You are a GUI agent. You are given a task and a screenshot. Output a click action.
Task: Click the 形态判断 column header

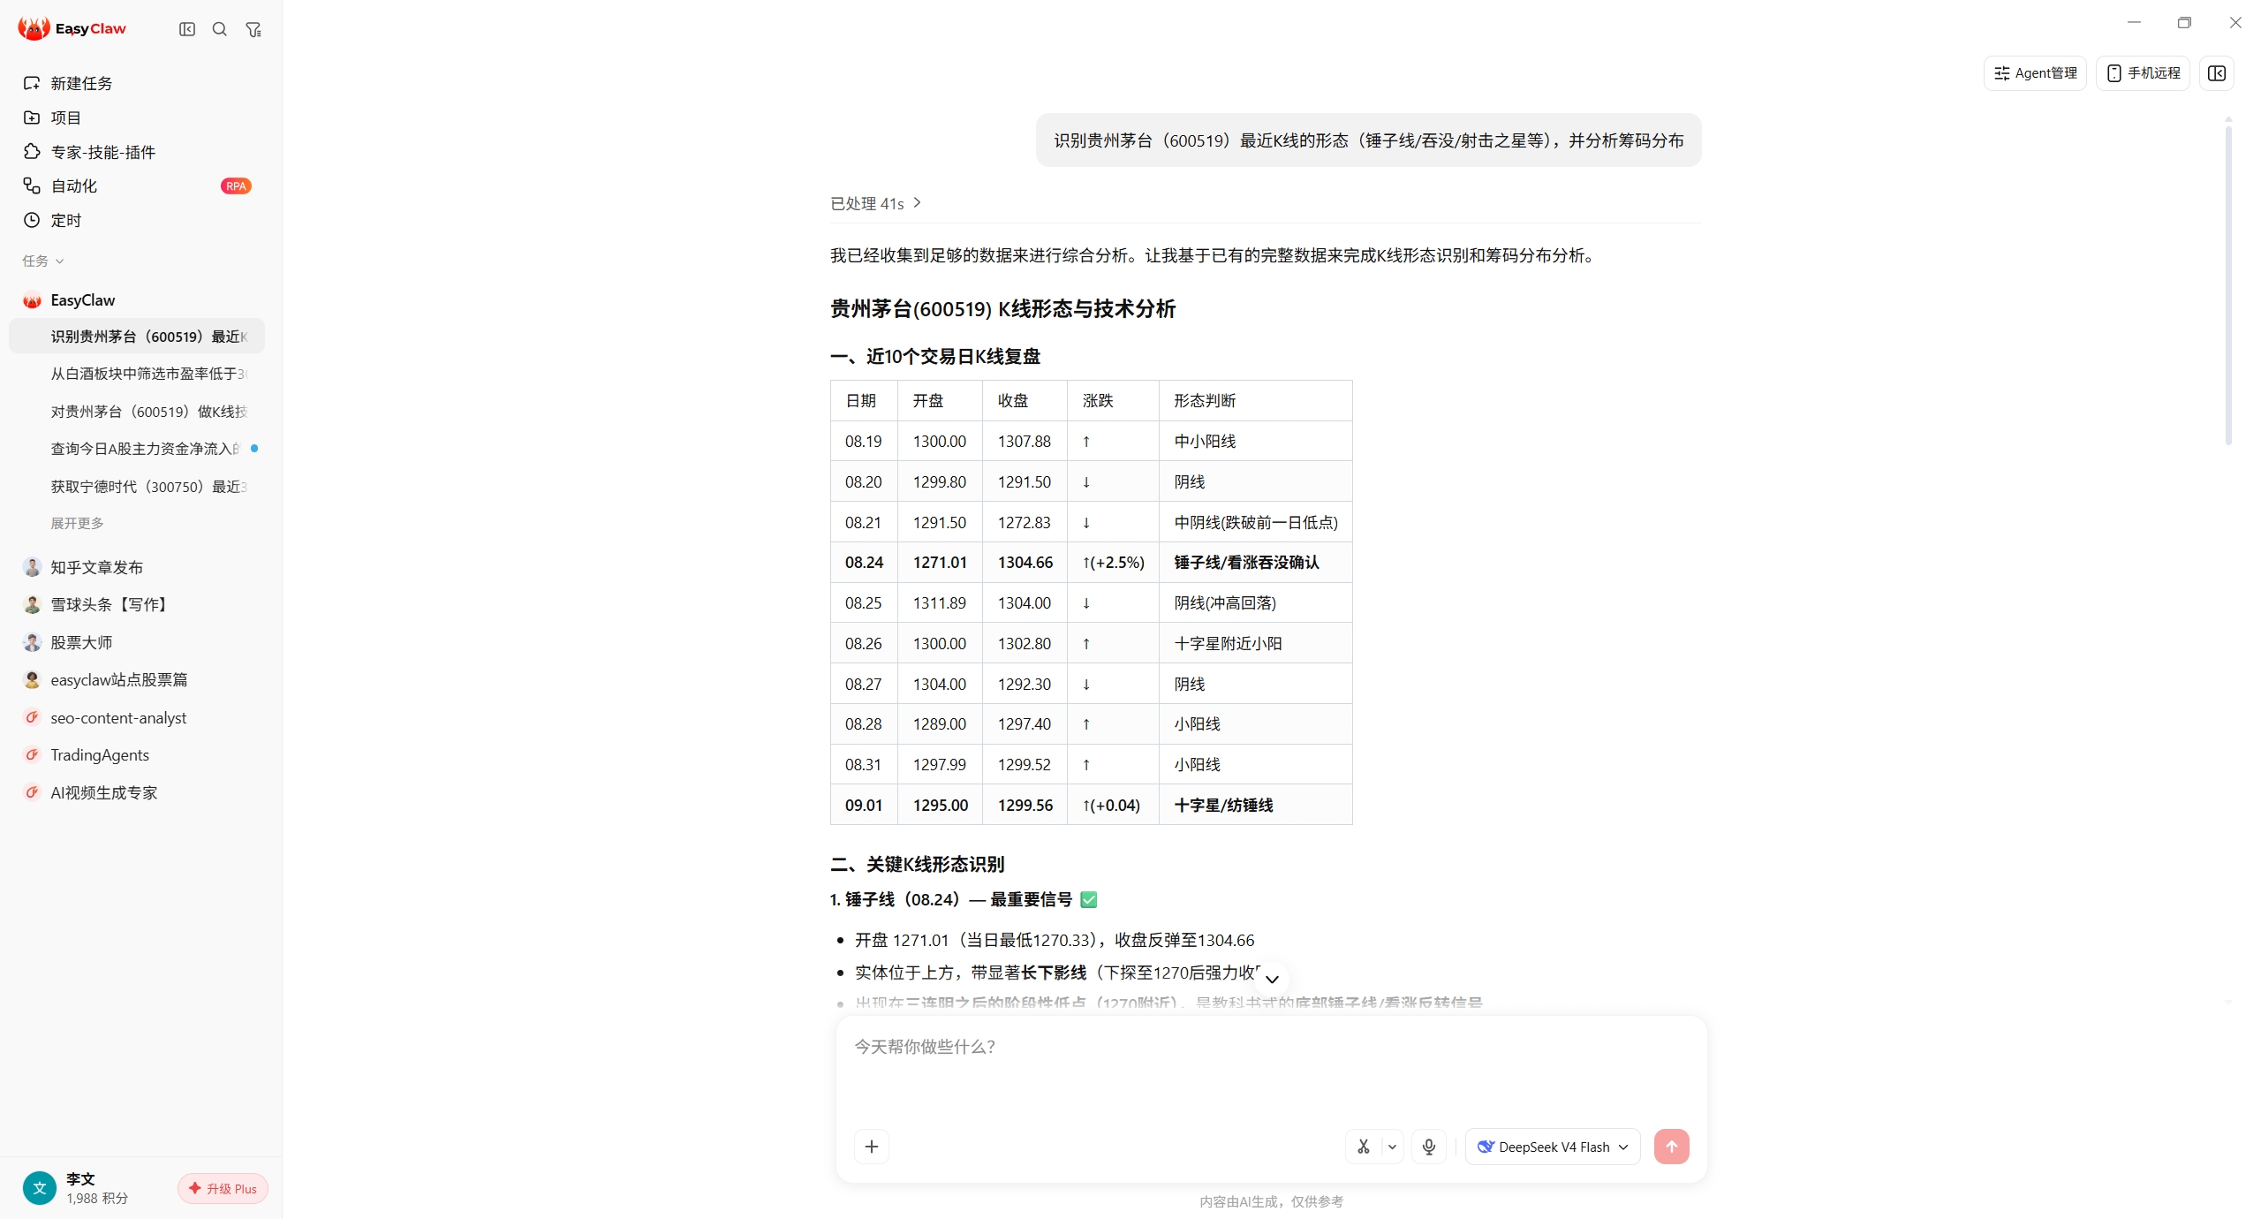pos(1255,401)
